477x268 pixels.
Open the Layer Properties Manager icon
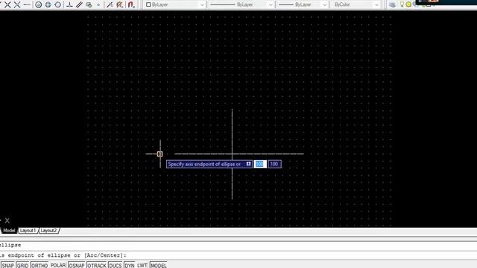tap(393, 4)
